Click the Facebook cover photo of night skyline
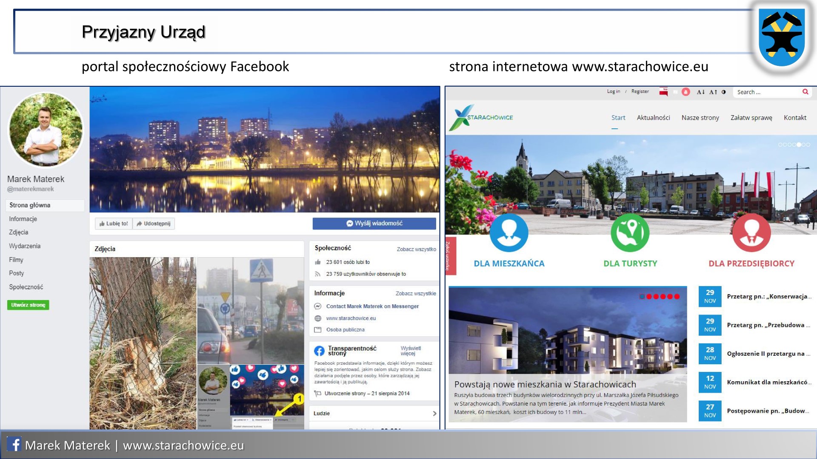The height and width of the screenshot is (459, 817). click(x=264, y=150)
